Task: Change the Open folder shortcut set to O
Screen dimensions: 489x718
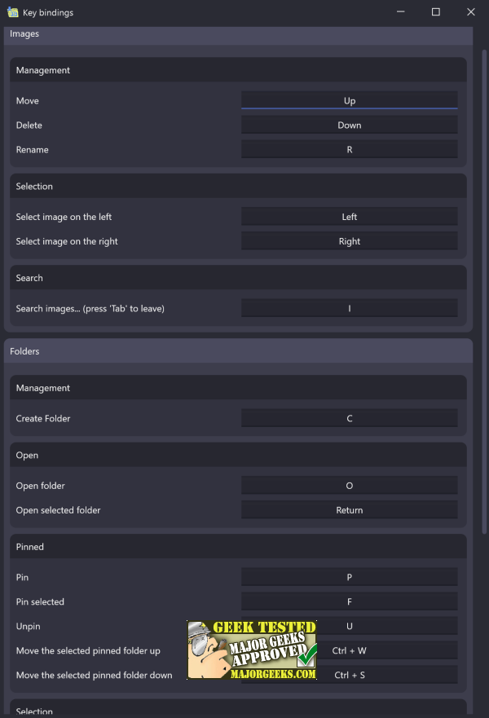Action: pyautogui.click(x=349, y=485)
